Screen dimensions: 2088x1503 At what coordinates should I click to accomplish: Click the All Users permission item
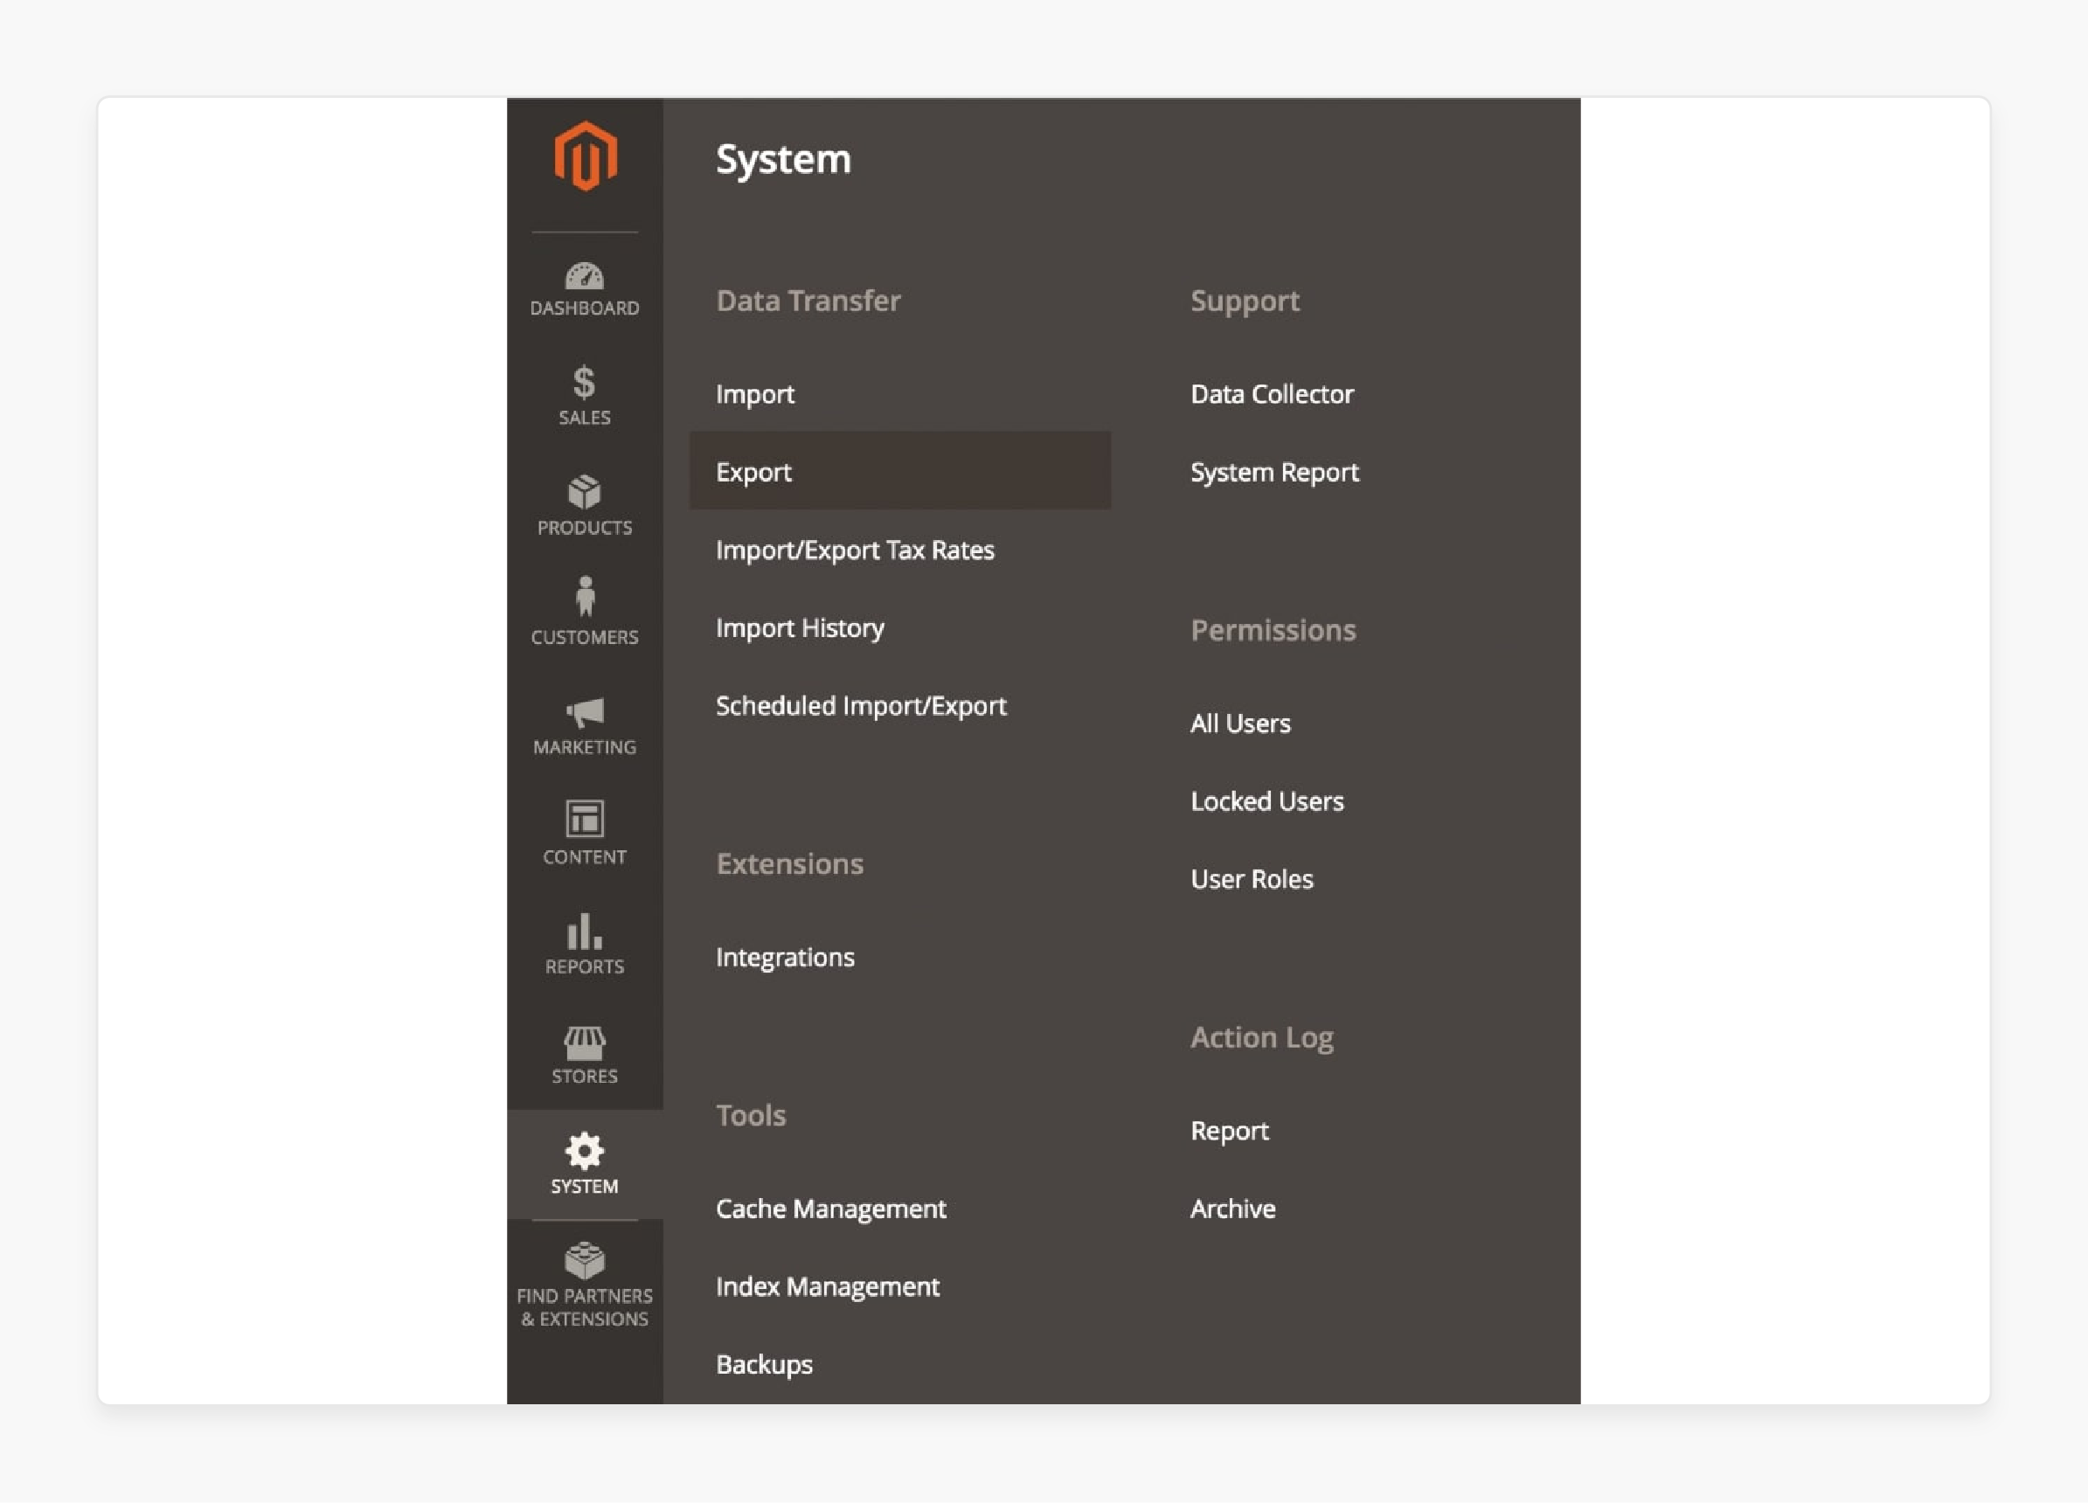pyautogui.click(x=1238, y=724)
